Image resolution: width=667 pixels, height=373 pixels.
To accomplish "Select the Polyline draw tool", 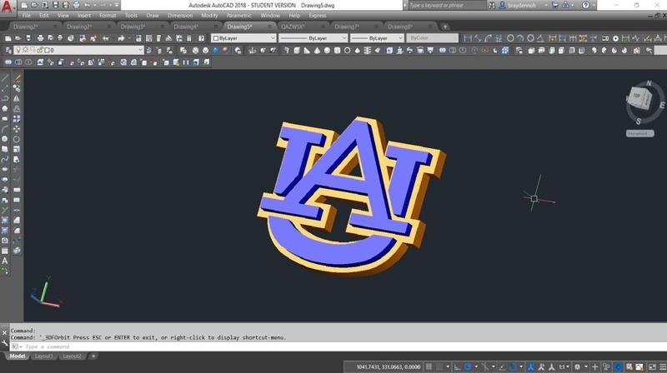I will 5,98.
